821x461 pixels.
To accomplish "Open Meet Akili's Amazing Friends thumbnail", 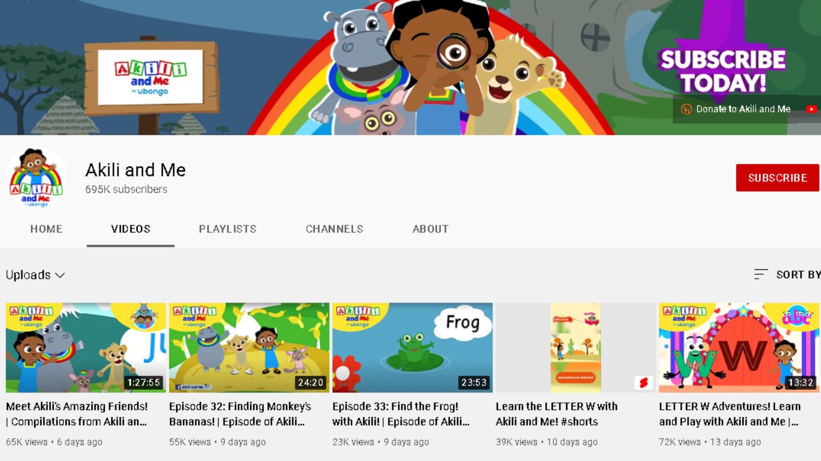I will pyautogui.click(x=86, y=347).
